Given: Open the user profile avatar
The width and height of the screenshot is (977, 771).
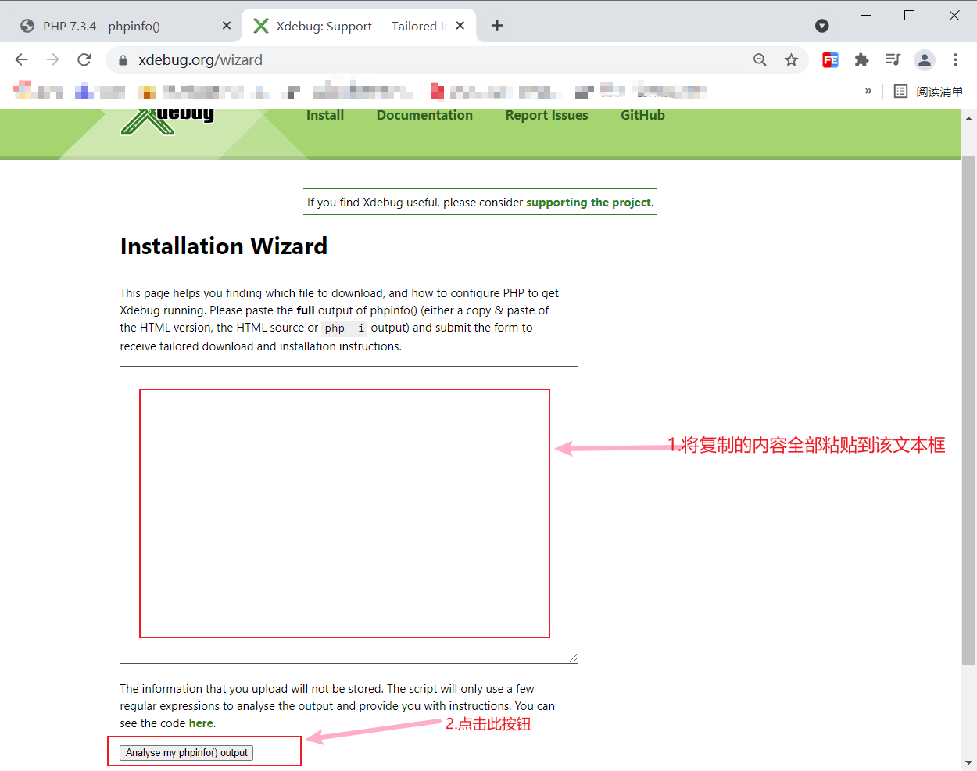Looking at the screenshot, I should click(925, 60).
